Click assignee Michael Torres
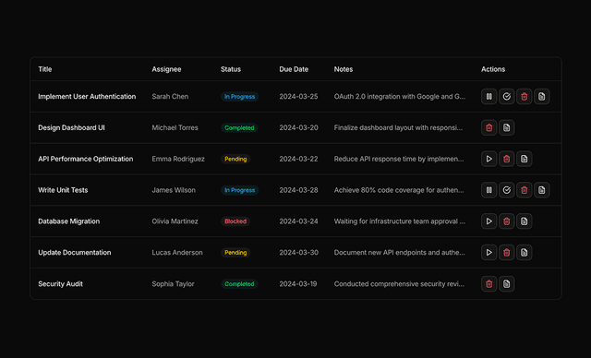591x358 pixels. coord(175,127)
